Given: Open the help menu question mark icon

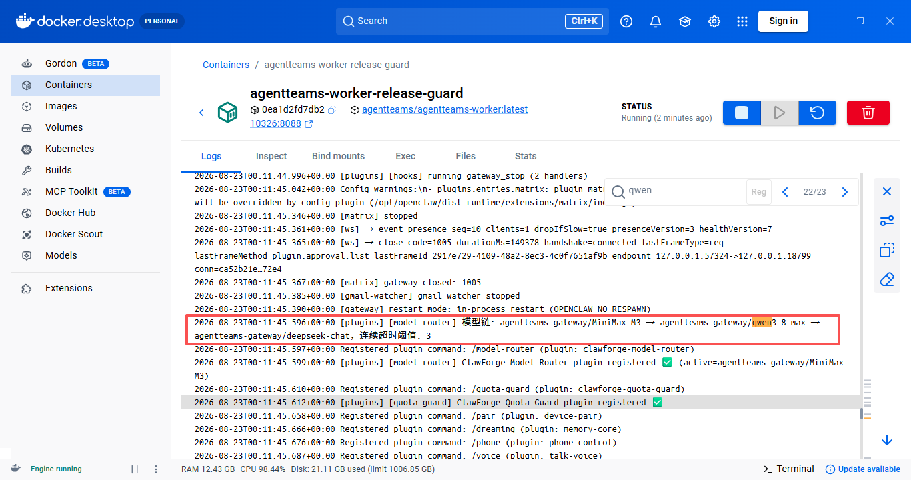Looking at the screenshot, I should [626, 21].
